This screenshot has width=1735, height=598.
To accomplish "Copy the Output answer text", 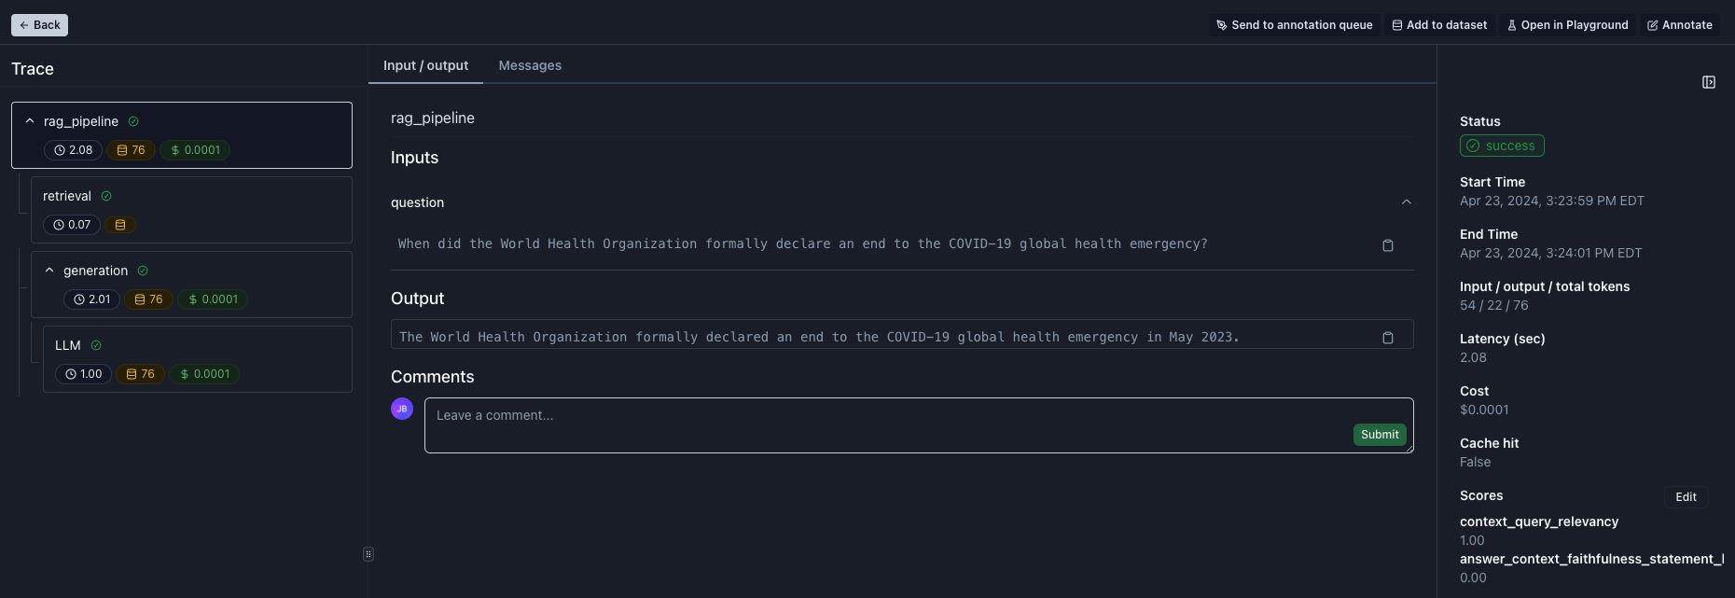I will (1388, 337).
